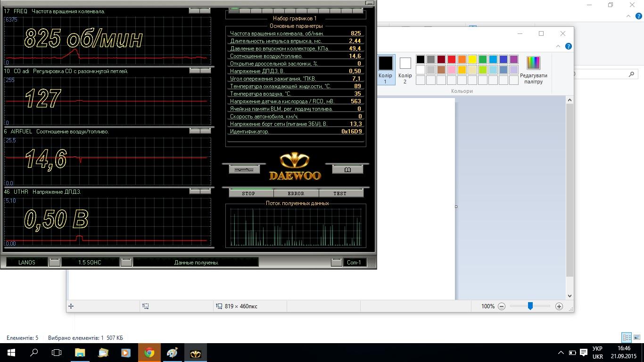The width and height of the screenshot is (644, 362).
Task: Open Paint help question mark icon
Action: pyautogui.click(x=568, y=46)
